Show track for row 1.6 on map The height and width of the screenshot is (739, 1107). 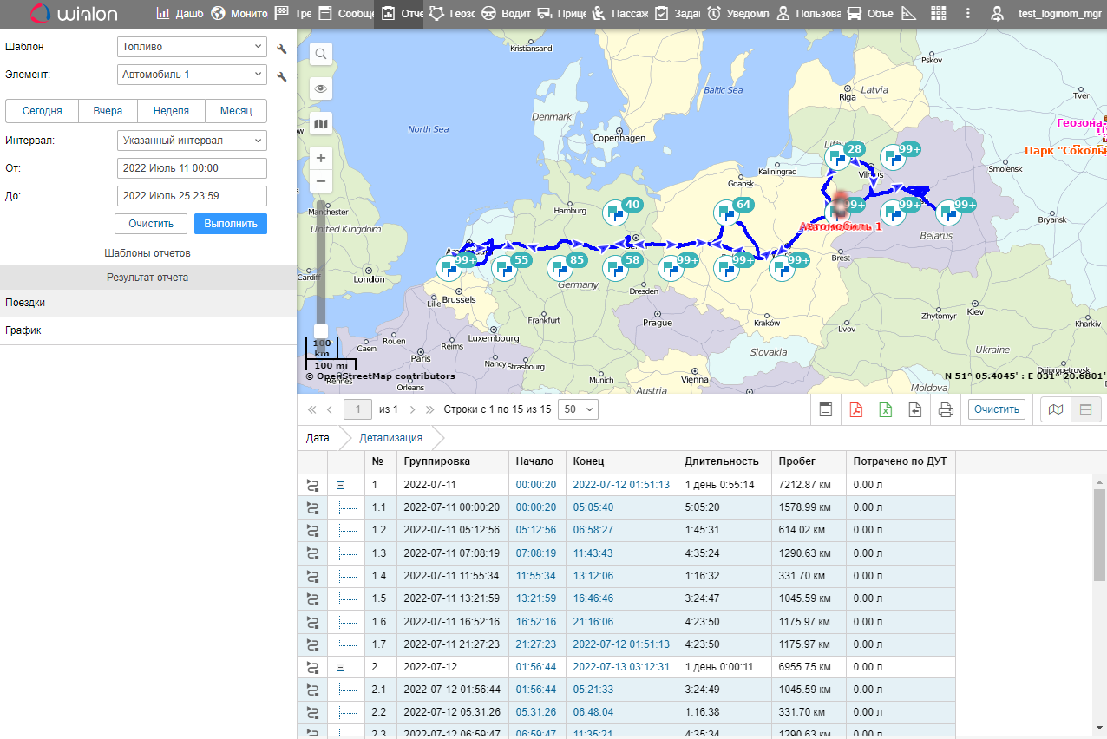[x=313, y=621]
